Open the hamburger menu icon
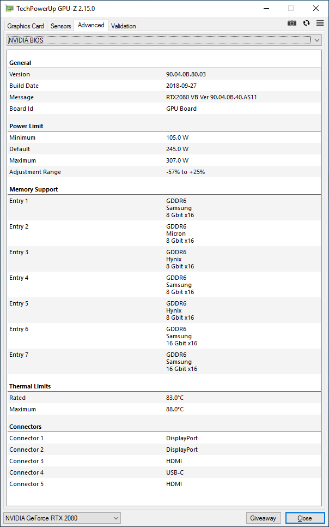Viewport: 329px width, 527px height. tap(320, 23)
